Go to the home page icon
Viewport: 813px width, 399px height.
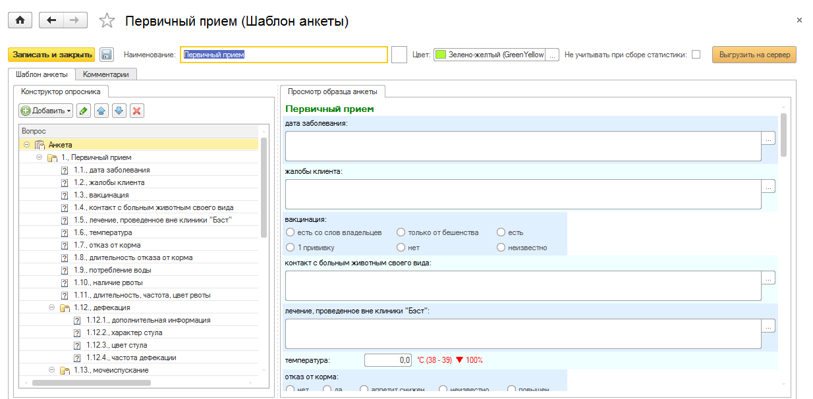tap(20, 20)
